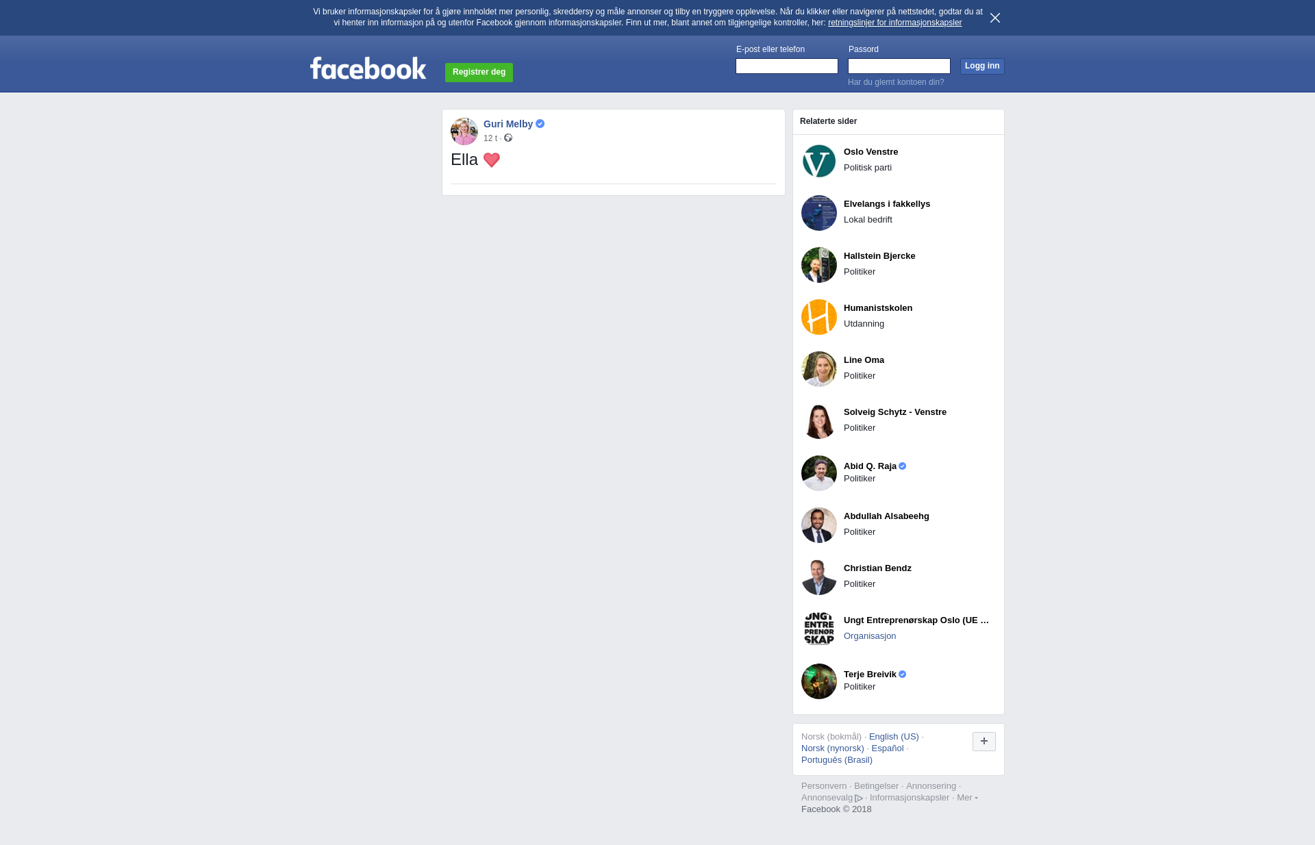Click the Registrer deg button

coord(479,72)
